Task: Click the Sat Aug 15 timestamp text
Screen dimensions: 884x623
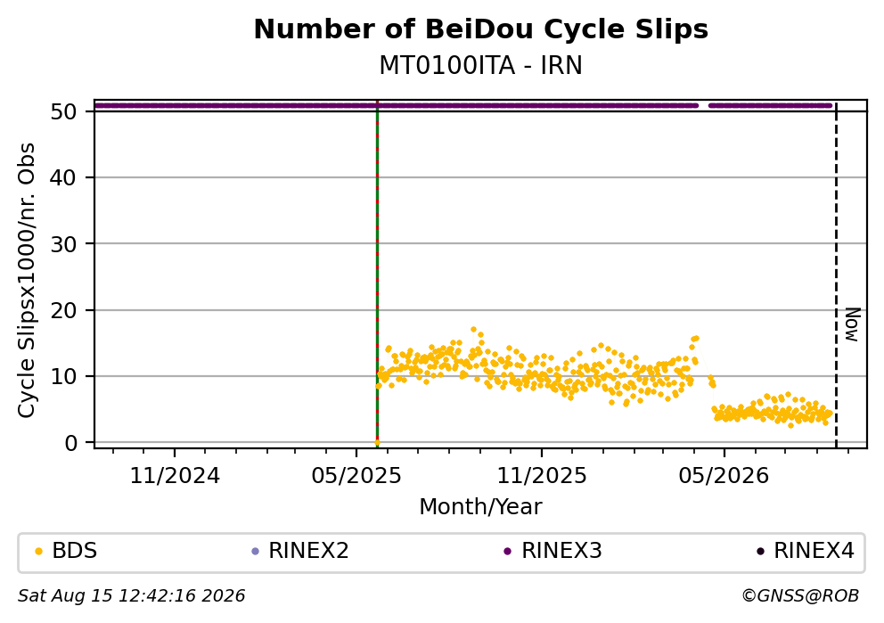Action: [131, 596]
